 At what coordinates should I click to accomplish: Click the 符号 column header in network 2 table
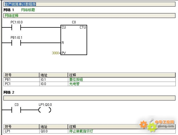(21, 127)
